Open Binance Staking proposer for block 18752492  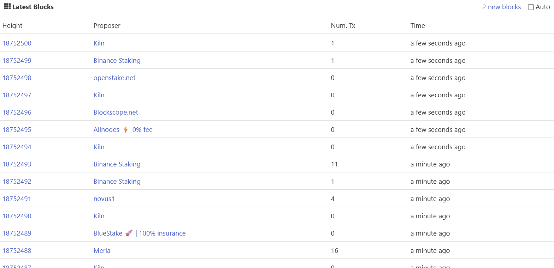pos(117,182)
